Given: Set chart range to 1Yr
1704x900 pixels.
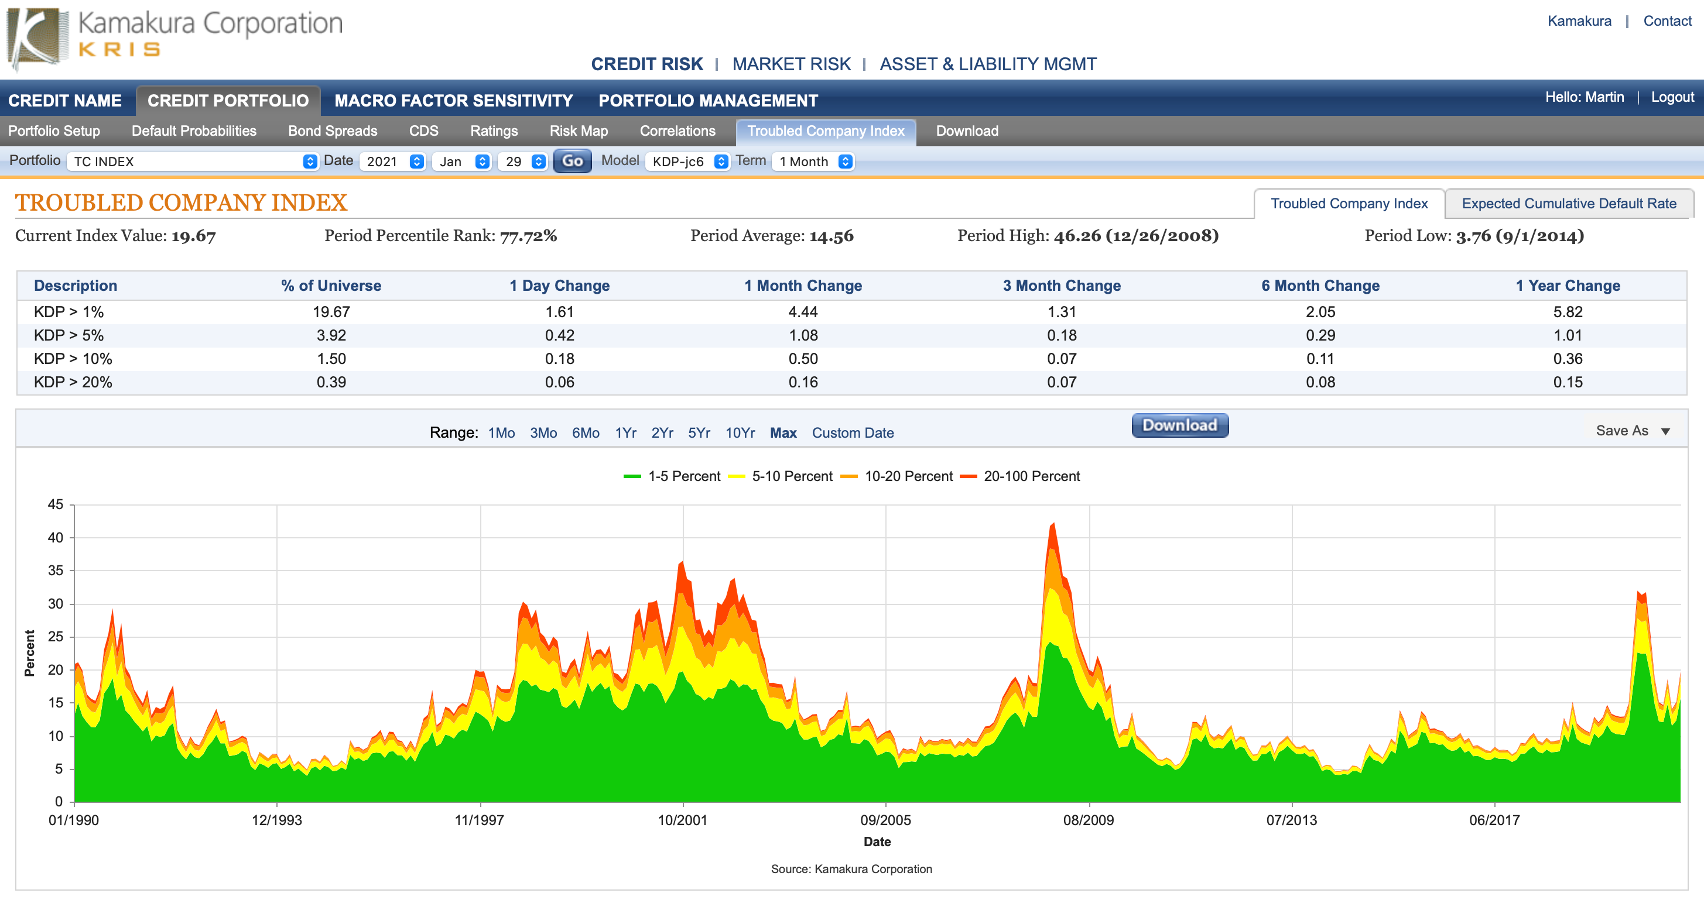Looking at the screenshot, I should (626, 432).
